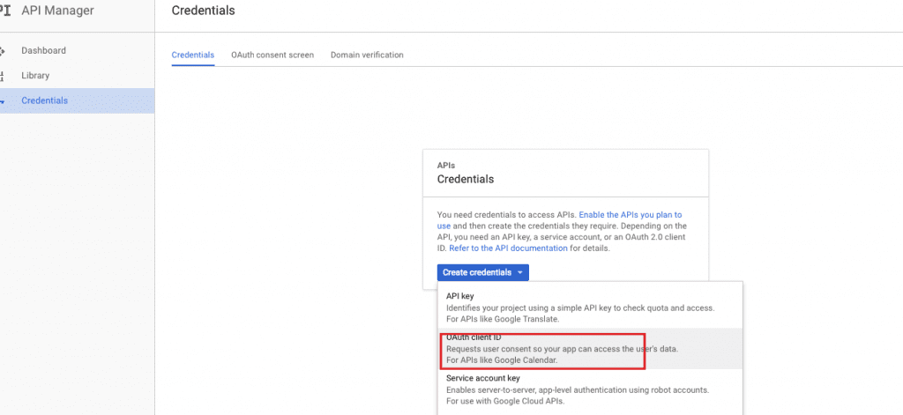Click the API Manager title text
This screenshot has width=903, height=415.
click(x=57, y=11)
